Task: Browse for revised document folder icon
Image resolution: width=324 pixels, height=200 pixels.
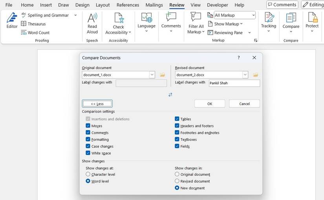Action: click(256, 75)
